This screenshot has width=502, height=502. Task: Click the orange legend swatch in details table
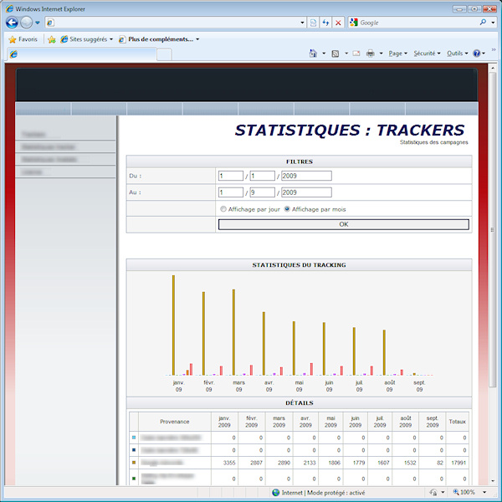tap(134, 462)
